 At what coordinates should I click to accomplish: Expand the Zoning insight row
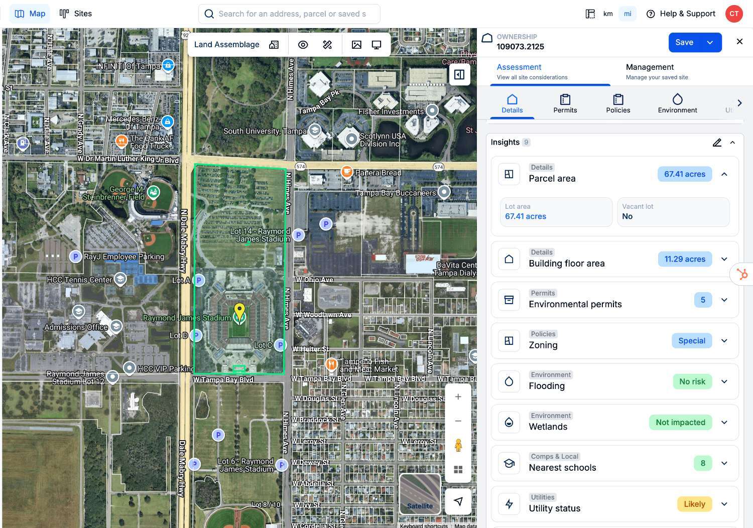coord(724,341)
